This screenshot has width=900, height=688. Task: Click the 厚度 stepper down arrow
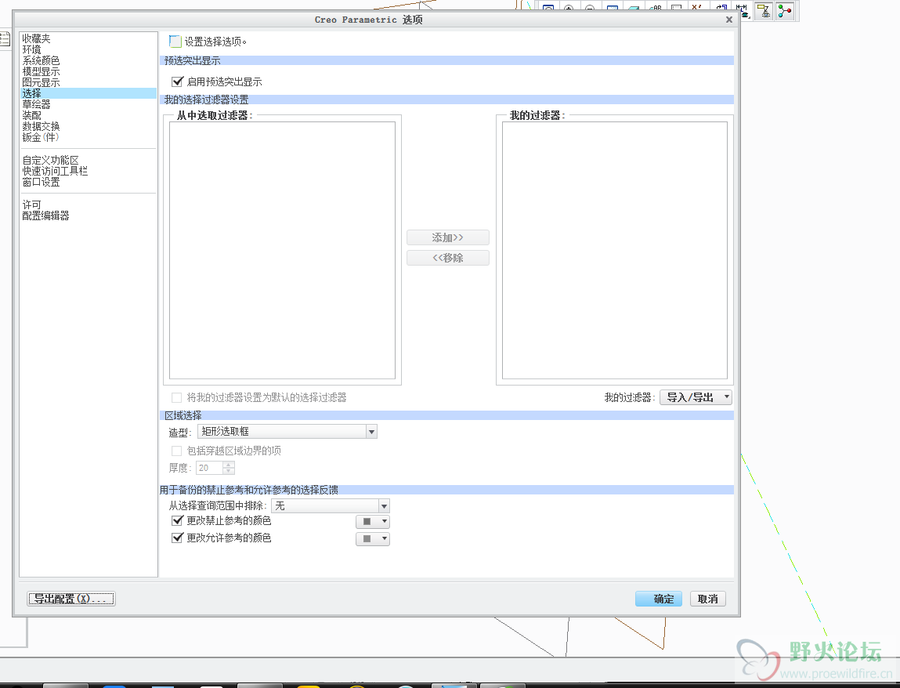pos(229,472)
